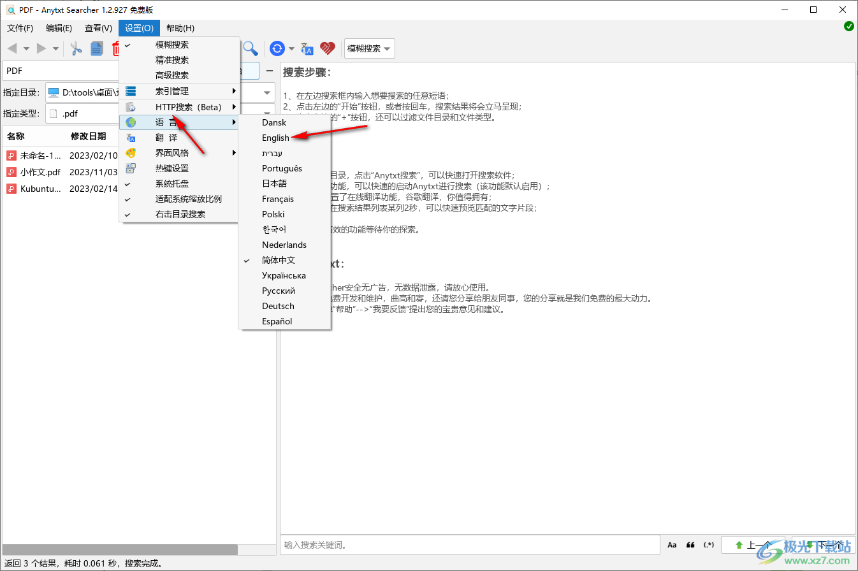The width and height of the screenshot is (858, 571).
Task: Choose Português language
Action: (284, 168)
